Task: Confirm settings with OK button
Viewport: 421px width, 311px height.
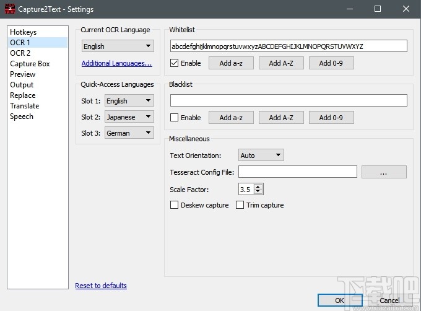Action: pyautogui.click(x=340, y=300)
